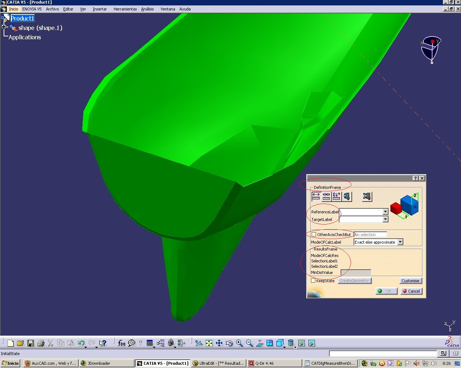
Task: Open the ReferenceLabel dropdown
Action: [x=386, y=212]
